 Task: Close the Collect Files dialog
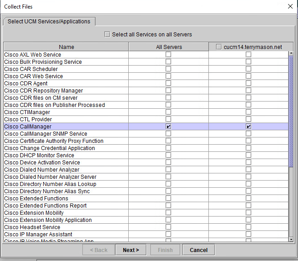[290, 6]
